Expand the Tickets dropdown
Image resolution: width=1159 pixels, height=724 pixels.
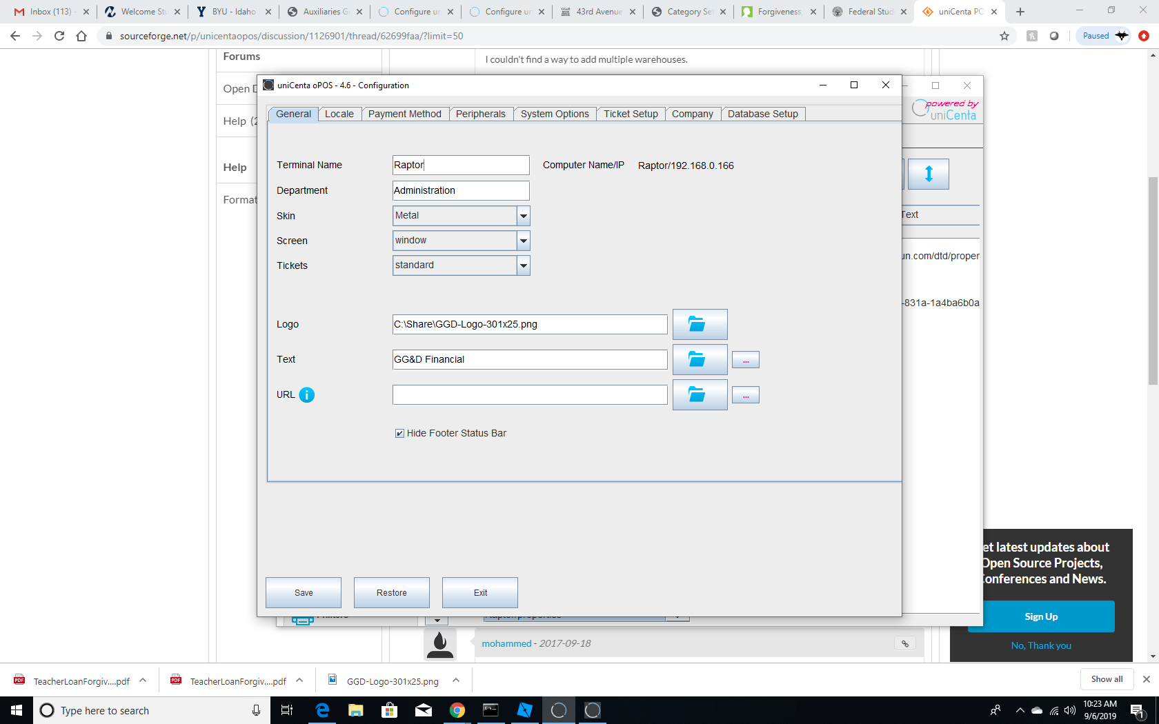(524, 265)
